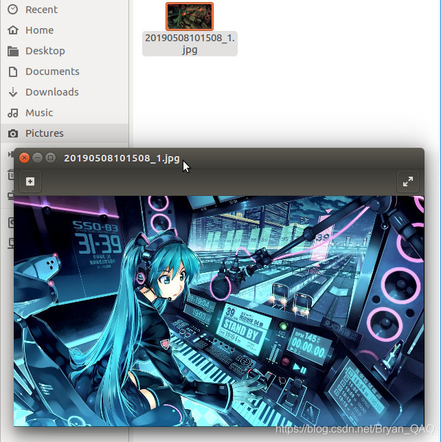The image size is (441, 442).
Task: Click the Pictures camera icon
Action: pyautogui.click(x=13, y=133)
